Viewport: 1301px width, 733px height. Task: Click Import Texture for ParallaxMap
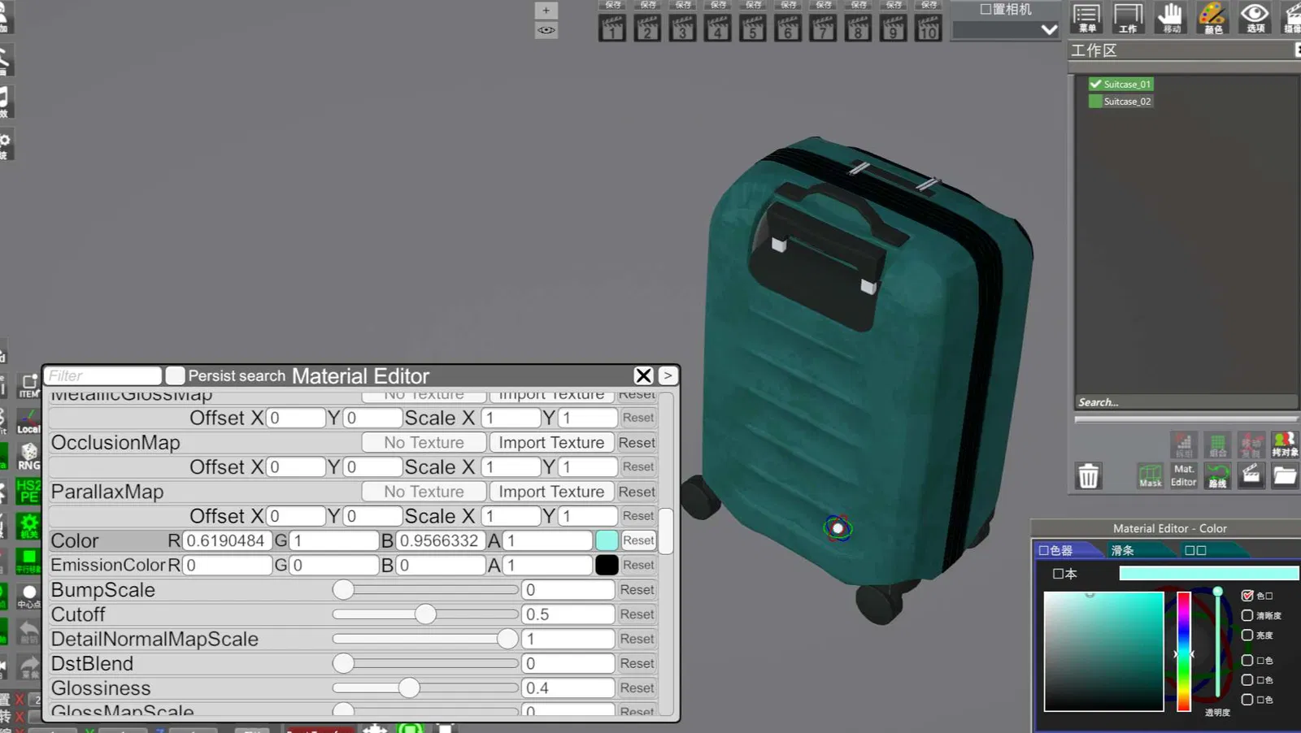tap(551, 492)
